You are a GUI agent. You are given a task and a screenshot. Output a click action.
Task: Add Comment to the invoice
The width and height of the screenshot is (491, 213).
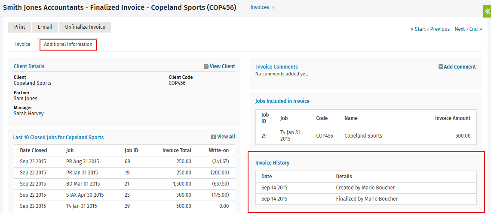pyautogui.click(x=460, y=66)
